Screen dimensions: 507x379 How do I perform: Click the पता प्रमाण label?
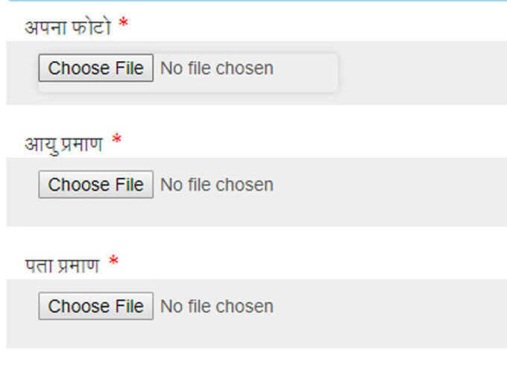click(62, 265)
